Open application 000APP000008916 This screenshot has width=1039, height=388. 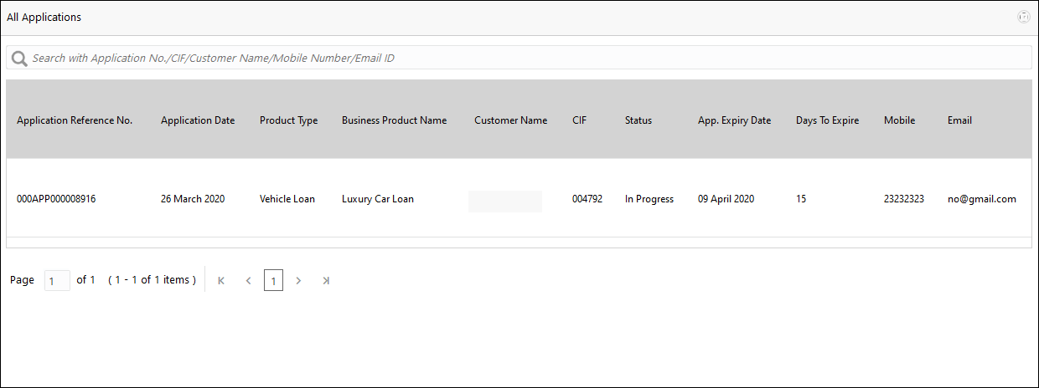56,199
